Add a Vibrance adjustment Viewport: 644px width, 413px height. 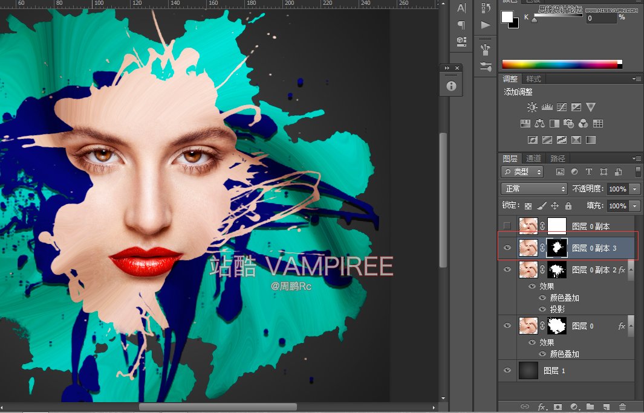tap(591, 107)
